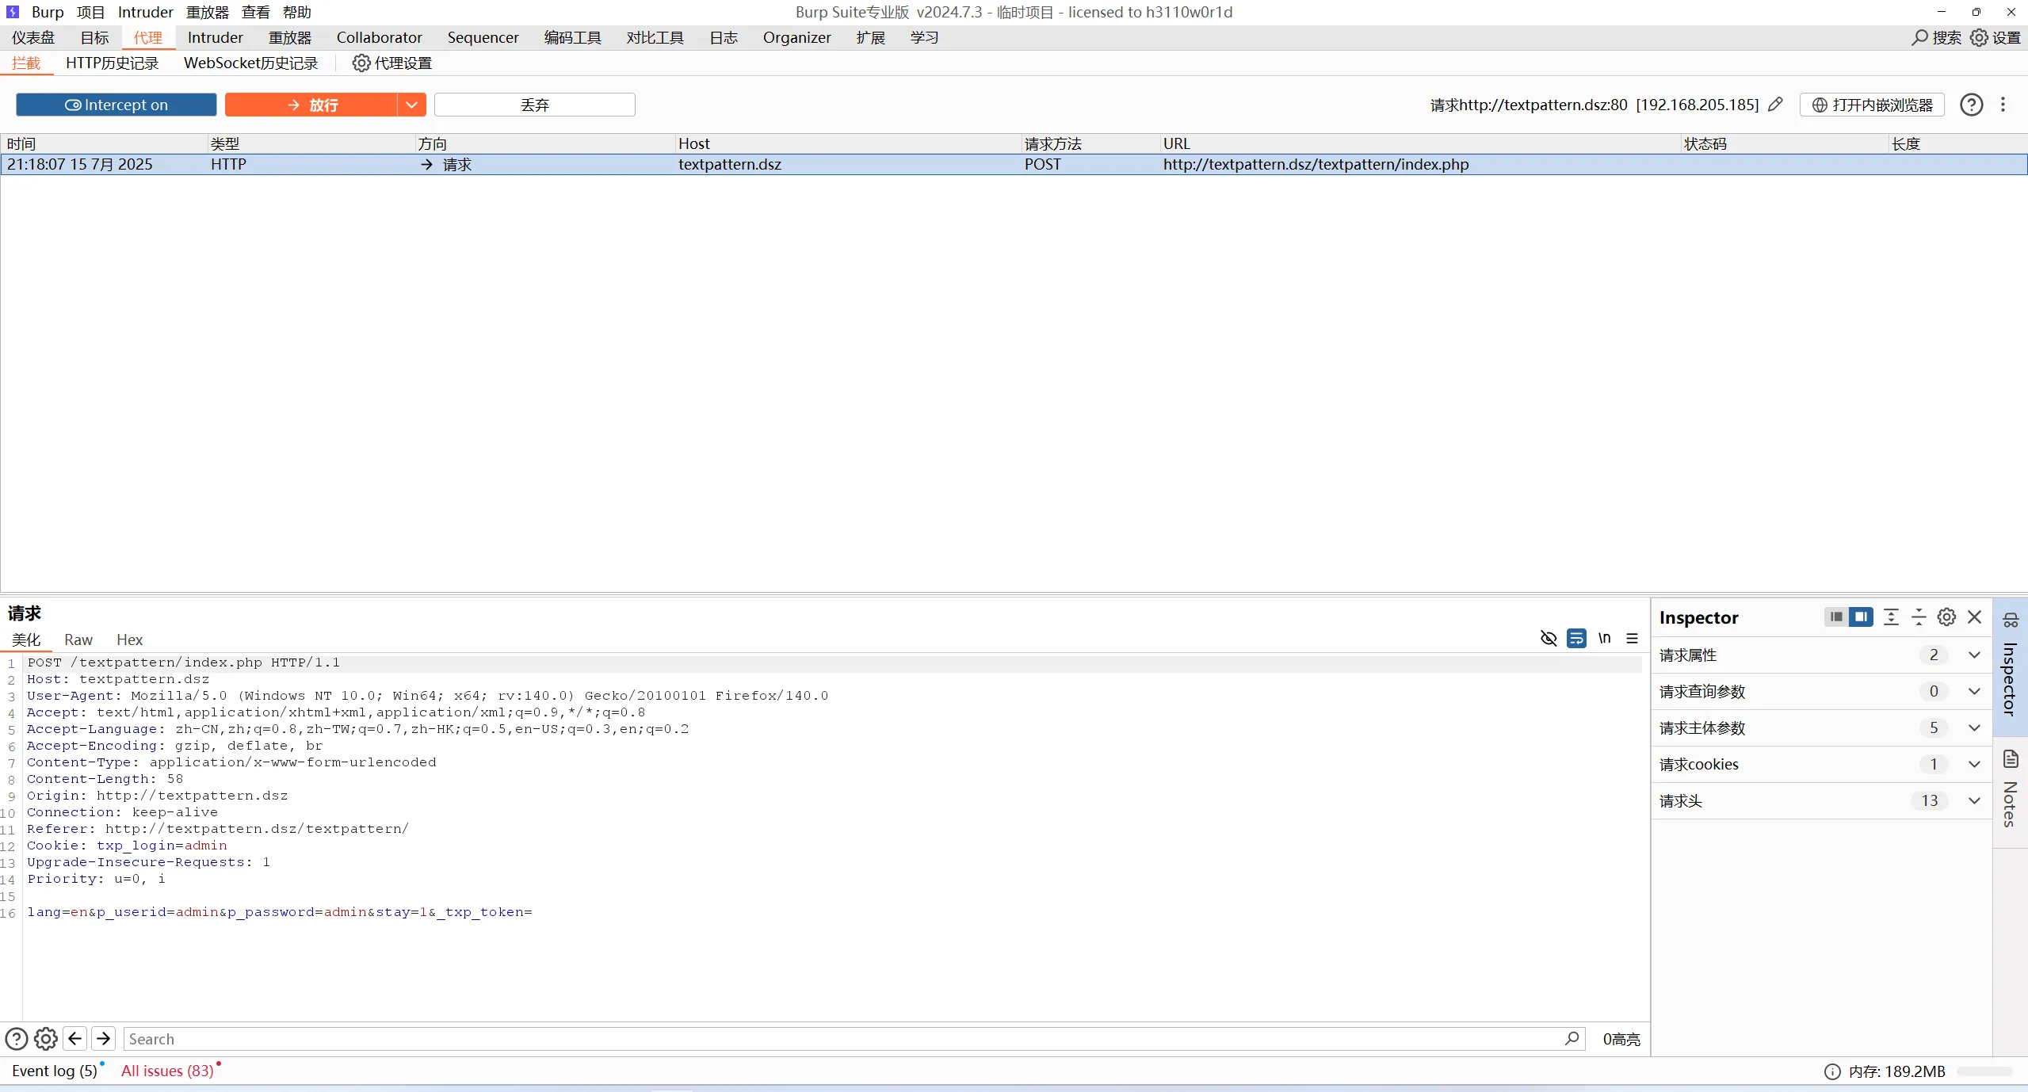Toggle non-printable \n characters display
This screenshot has height=1092, width=2028.
point(1604,638)
